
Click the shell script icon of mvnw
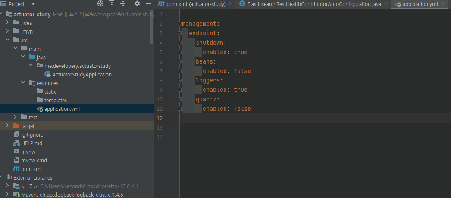(x=16, y=152)
